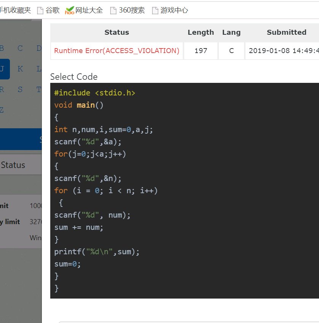Screen dimensions: 319x323
Task: Select problem B in the sidebar
Action: tap(2, 48)
